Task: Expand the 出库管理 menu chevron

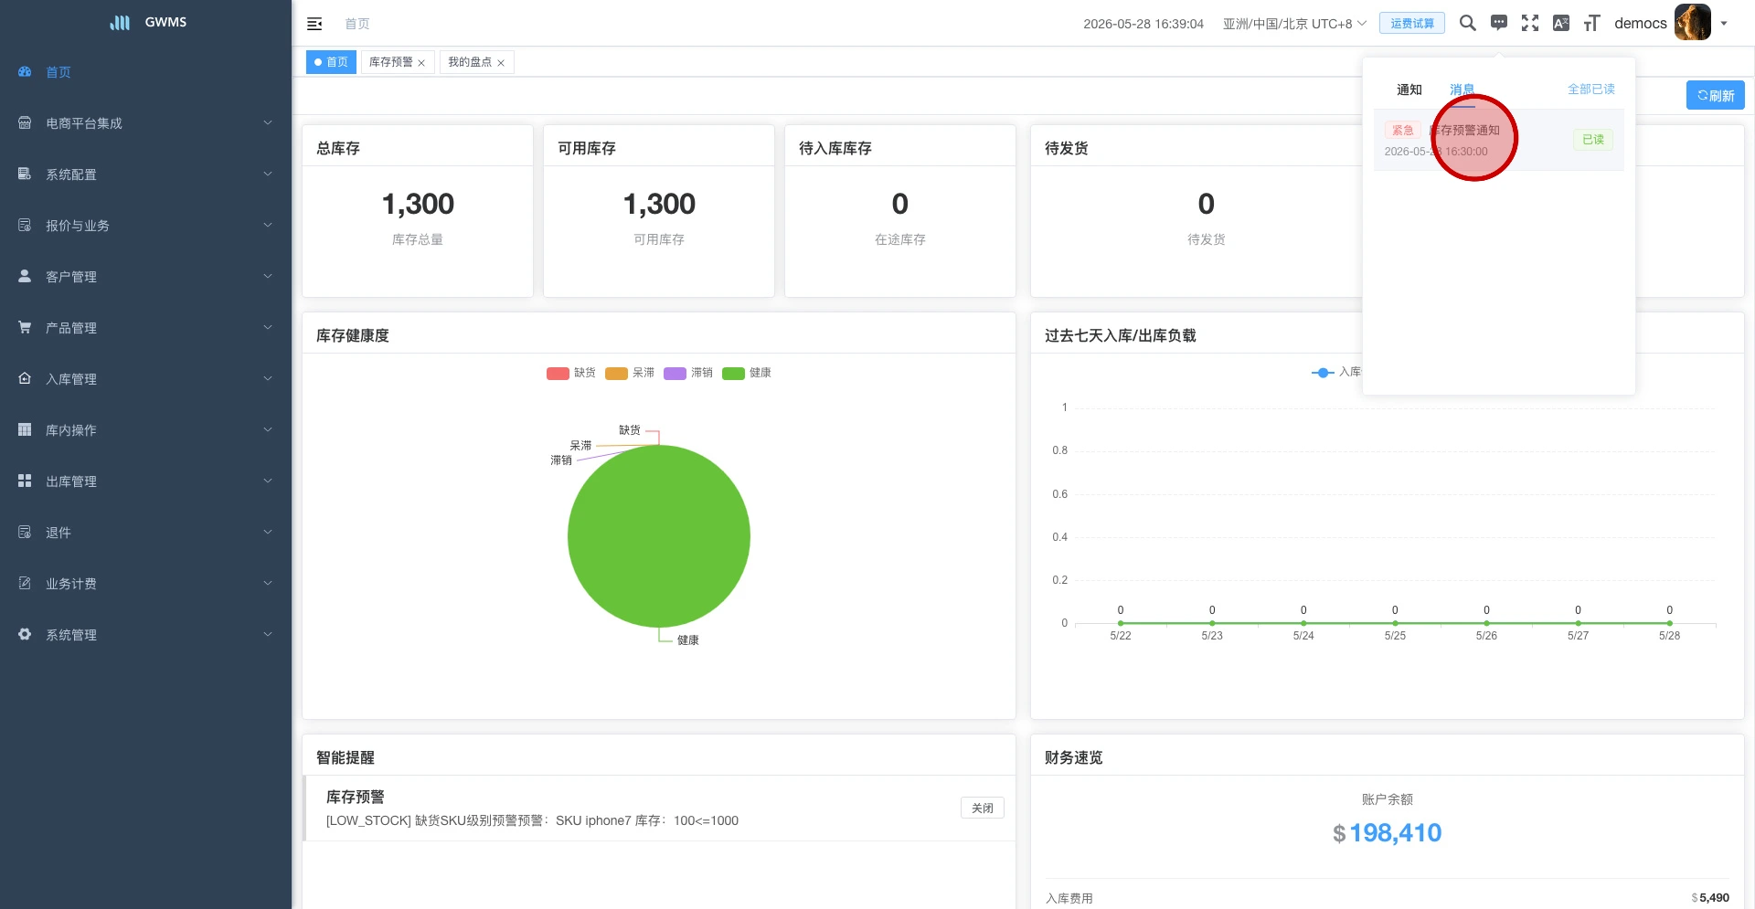Action: pos(268,481)
